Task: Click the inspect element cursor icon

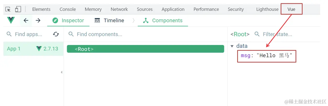Action: pyautogui.click(x=8, y=9)
